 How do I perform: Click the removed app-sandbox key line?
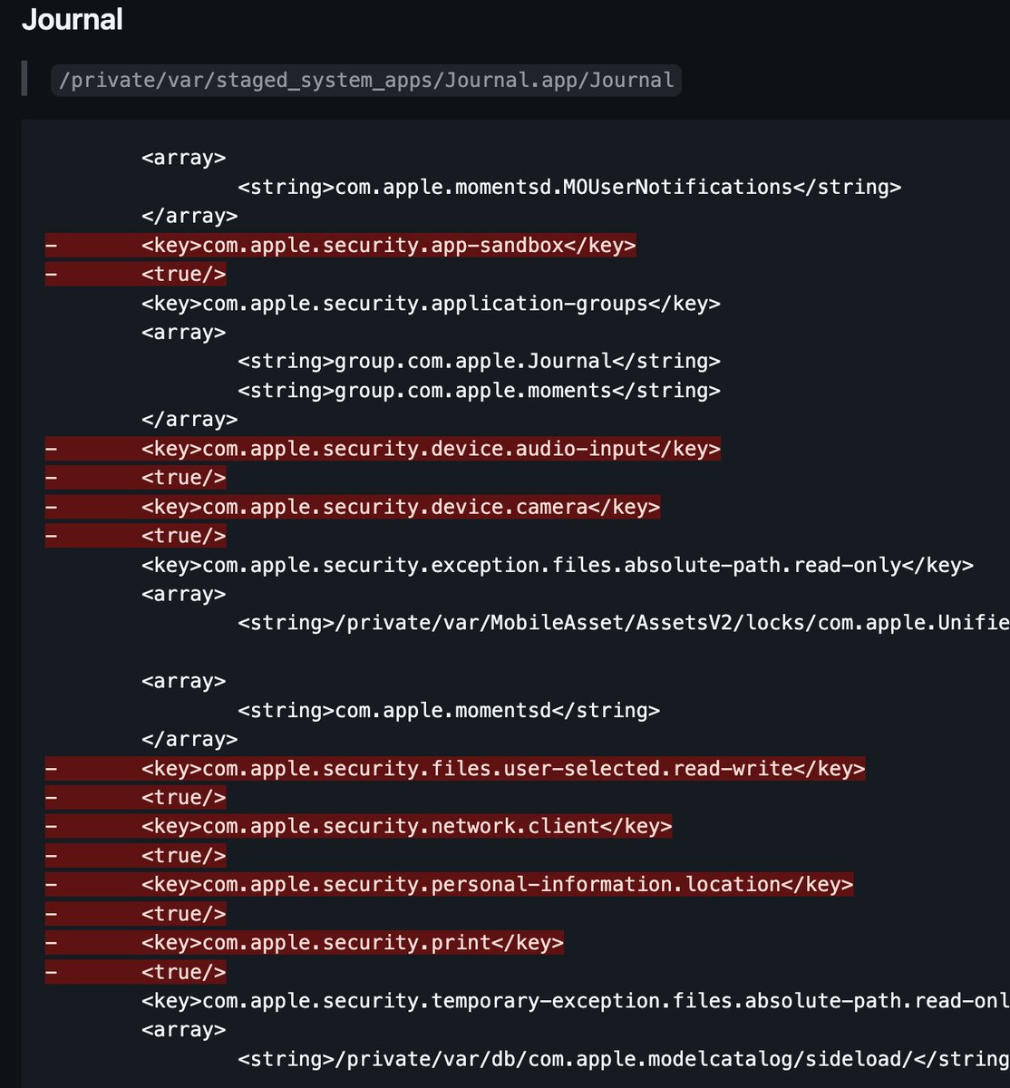(x=388, y=246)
